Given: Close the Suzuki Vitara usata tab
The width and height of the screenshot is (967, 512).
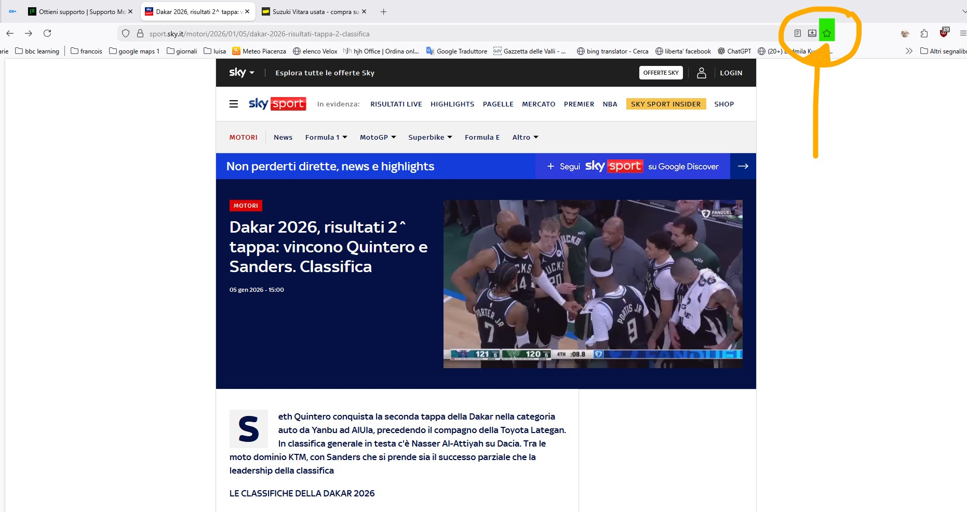Looking at the screenshot, I should [364, 11].
